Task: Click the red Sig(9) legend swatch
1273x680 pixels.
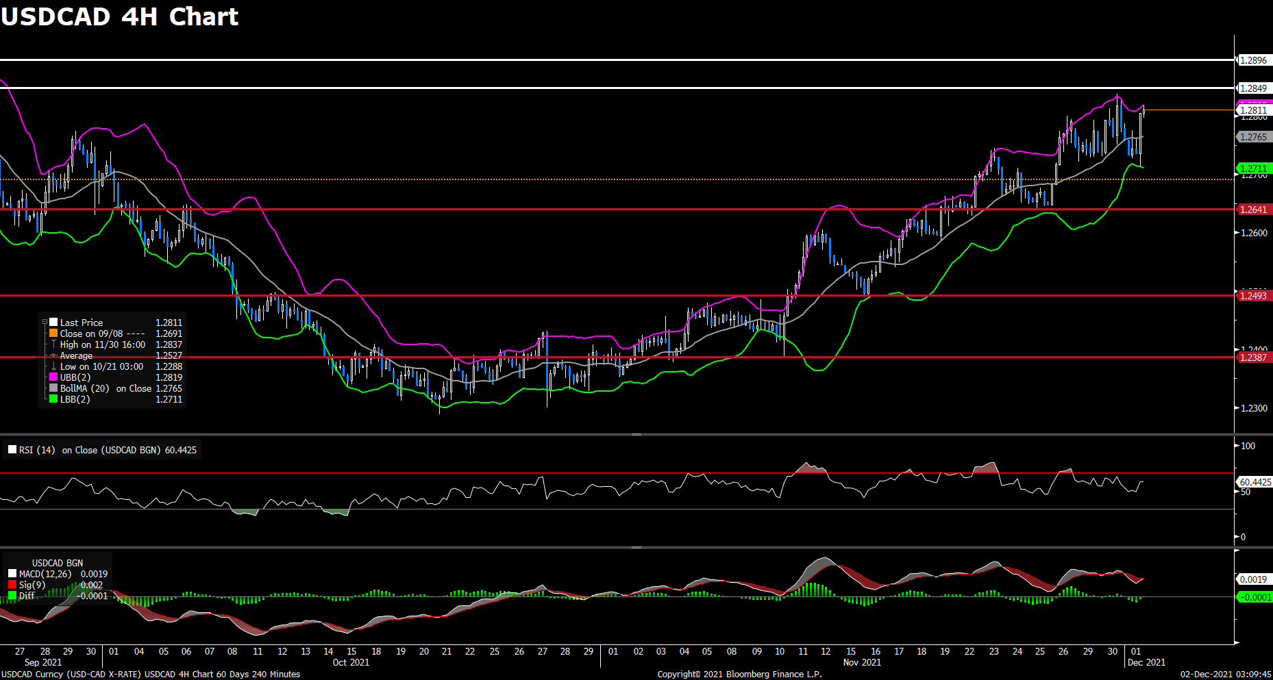Action: tap(12, 585)
